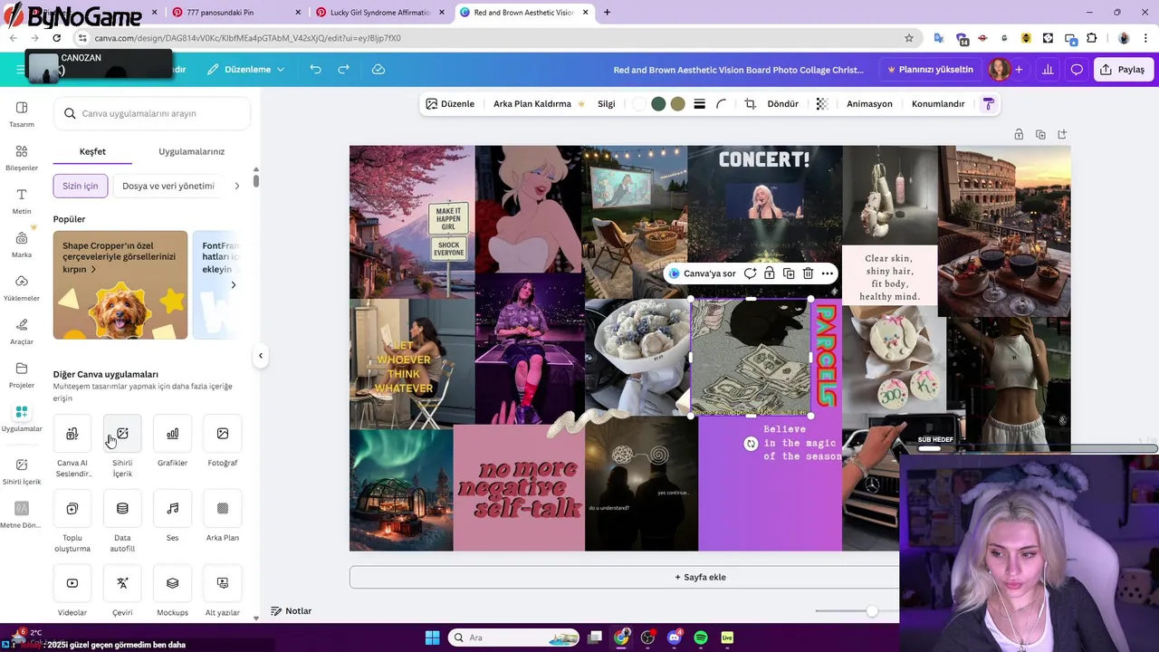Select the white color swatch
This screenshot has height=652, width=1159.
click(x=639, y=104)
